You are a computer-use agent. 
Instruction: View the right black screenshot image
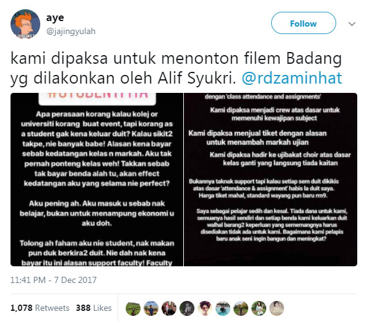271,180
